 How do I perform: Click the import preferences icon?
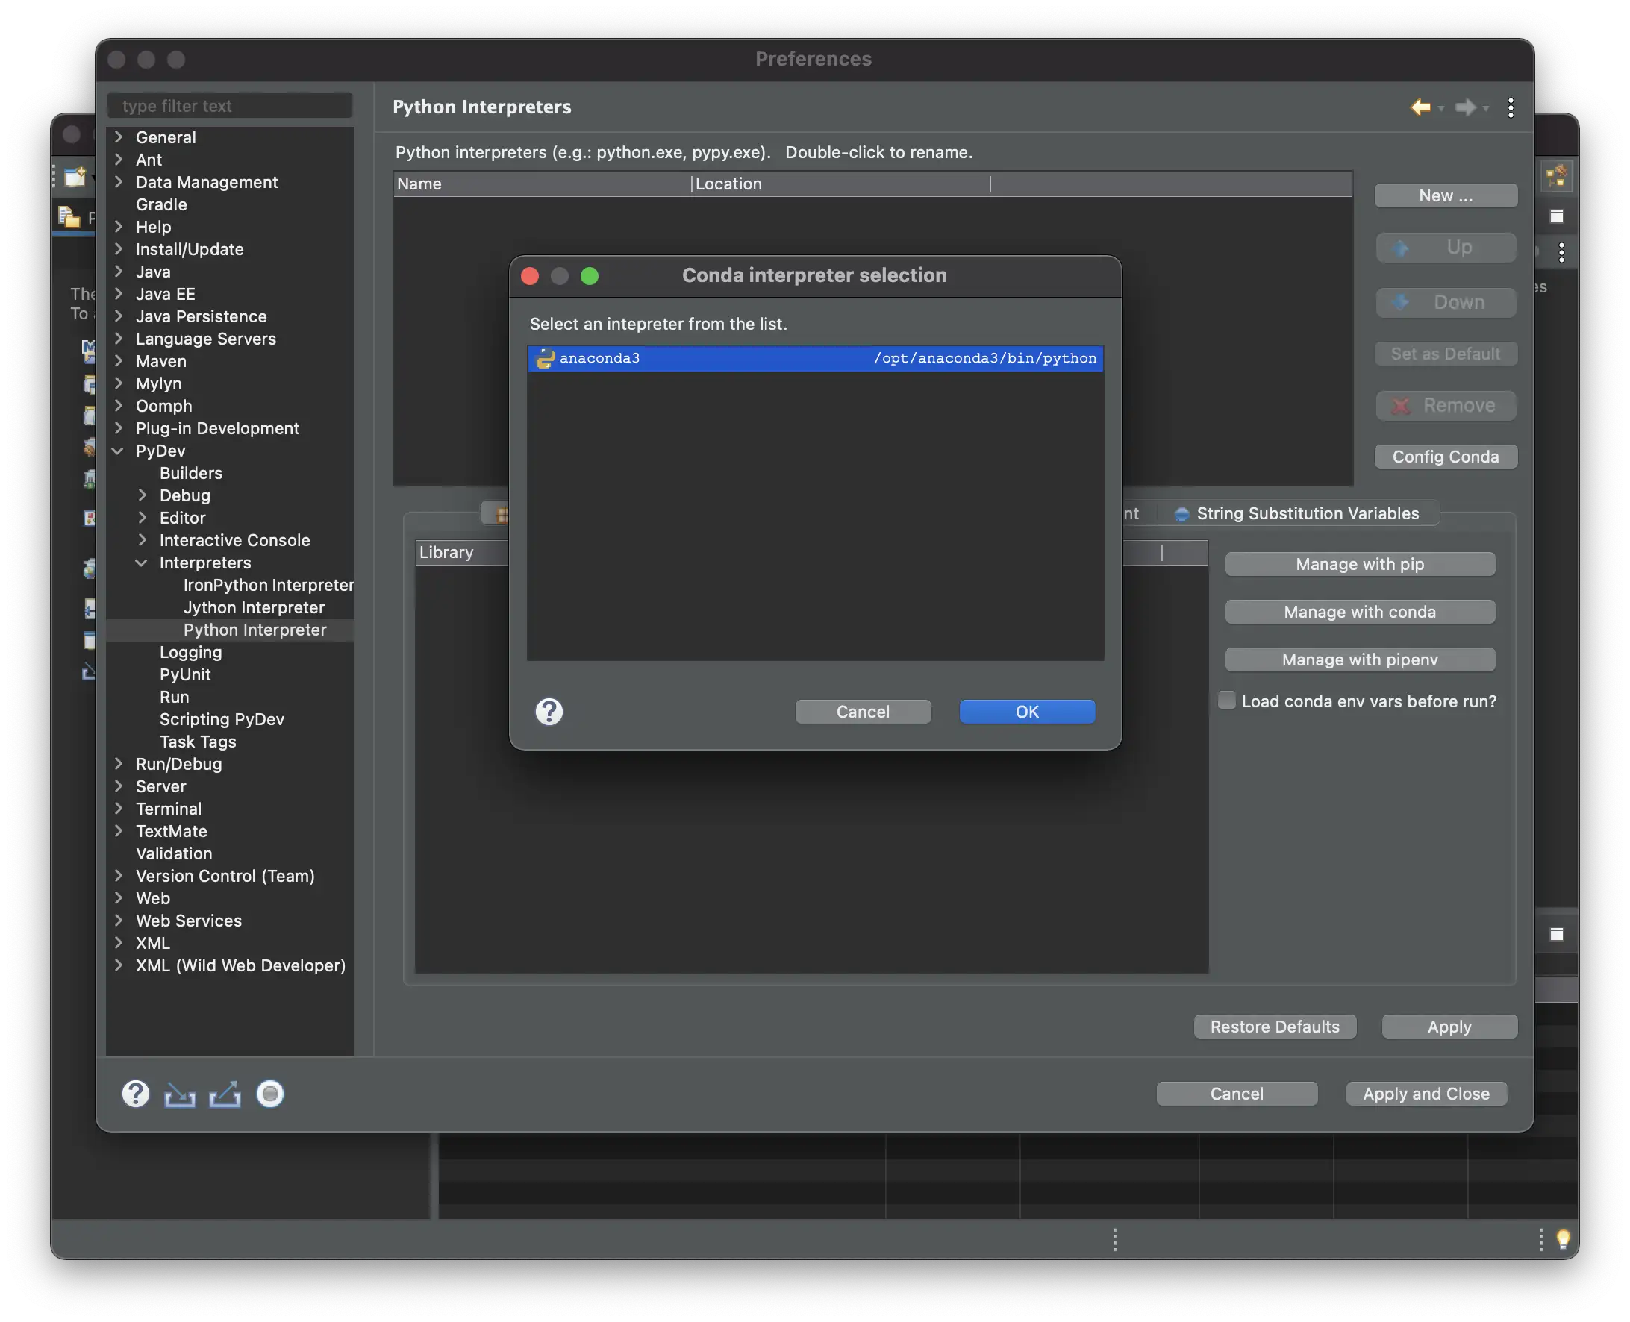180,1094
